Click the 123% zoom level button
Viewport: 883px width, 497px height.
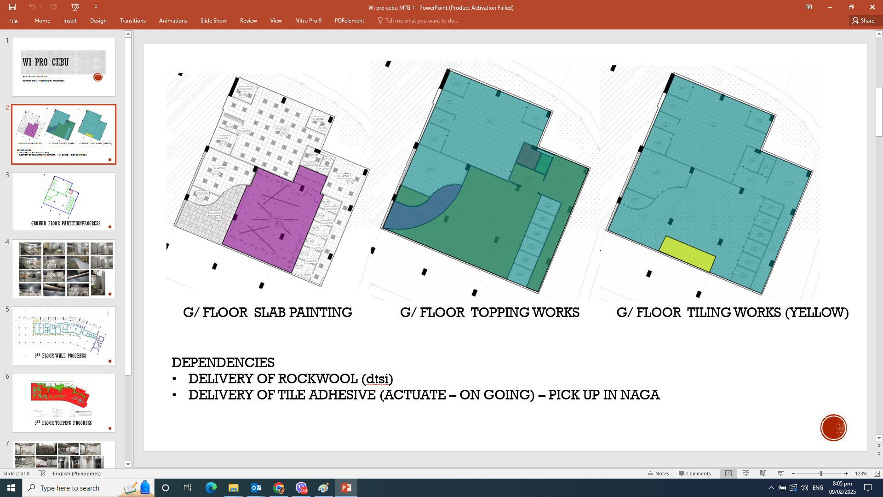[861, 474]
